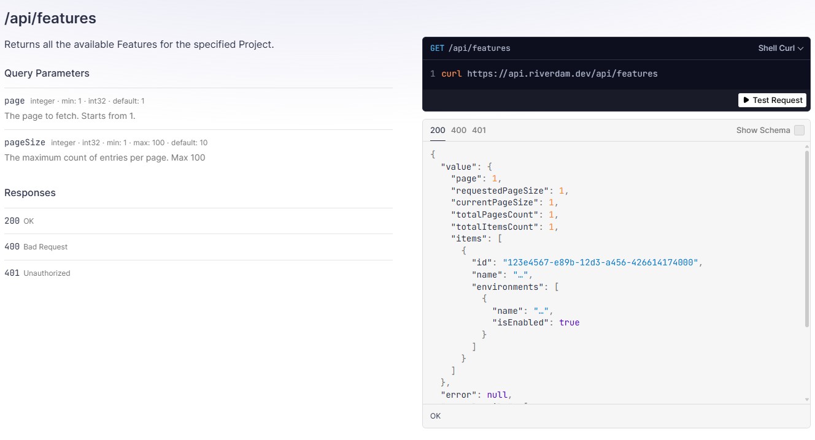Toggle the Show Schema checkbox

pyautogui.click(x=799, y=130)
